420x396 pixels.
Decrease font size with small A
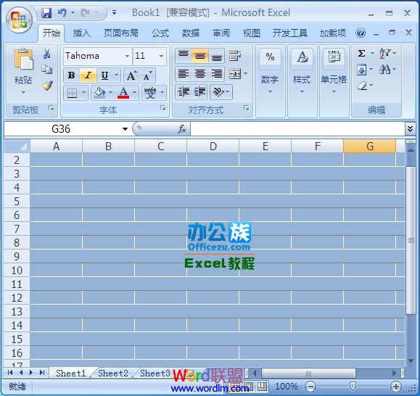(147, 75)
